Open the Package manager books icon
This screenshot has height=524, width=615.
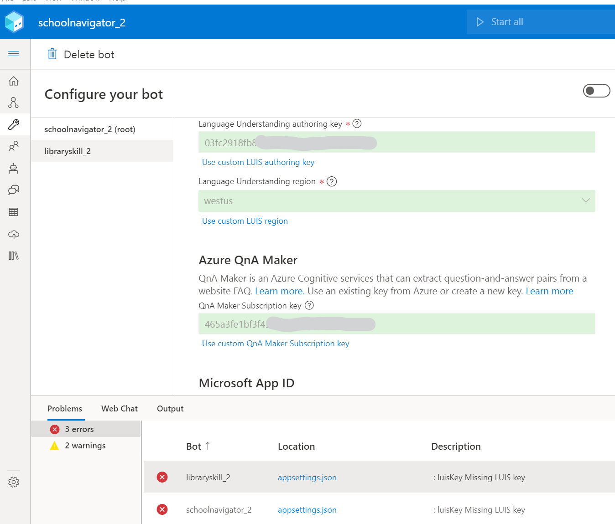pyautogui.click(x=14, y=256)
